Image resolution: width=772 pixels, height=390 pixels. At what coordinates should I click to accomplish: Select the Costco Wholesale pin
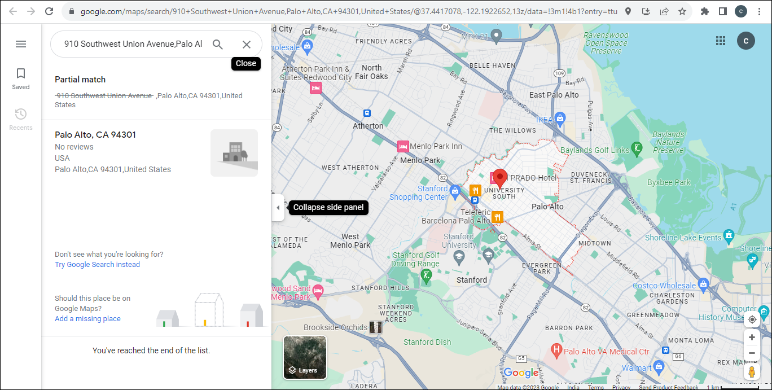click(703, 283)
